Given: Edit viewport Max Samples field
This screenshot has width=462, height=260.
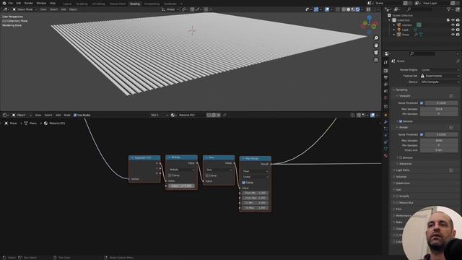Looking at the screenshot, I should [439, 109].
